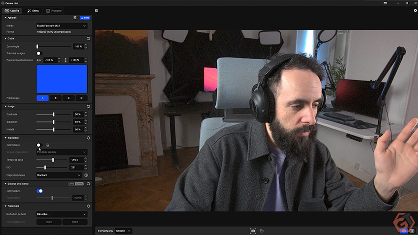This screenshot has height=235, width=418.
Task: Adjust the ISO slider
Action: click(x=52, y=167)
